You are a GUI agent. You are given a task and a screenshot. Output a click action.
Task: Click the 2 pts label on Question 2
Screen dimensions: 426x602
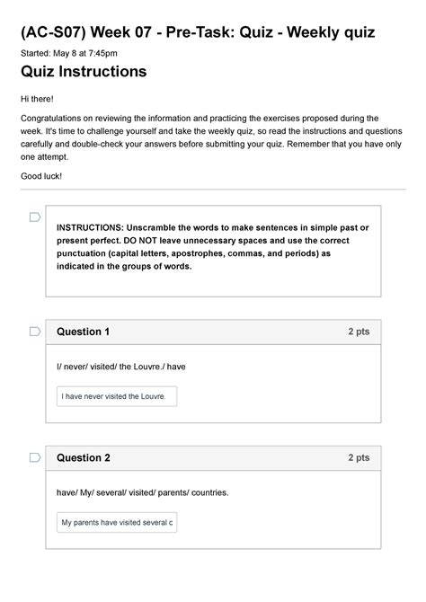tap(359, 457)
